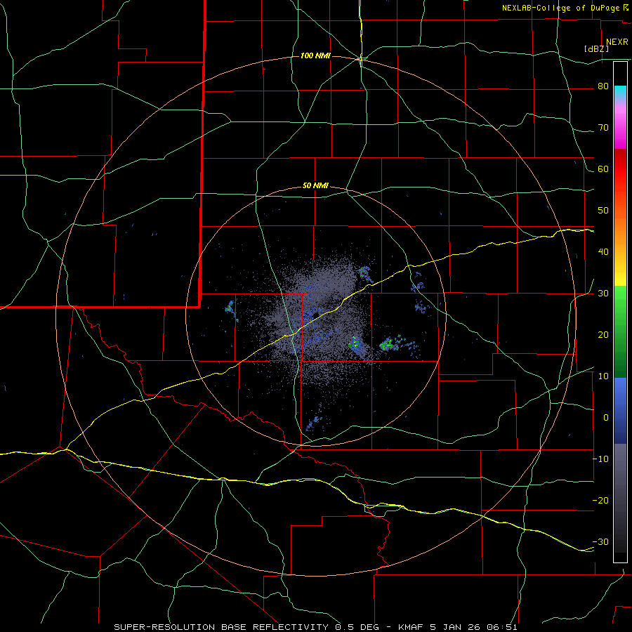Click the 10 value on the dBZ scale
The image size is (632, 632).
[x=603, y=376]
